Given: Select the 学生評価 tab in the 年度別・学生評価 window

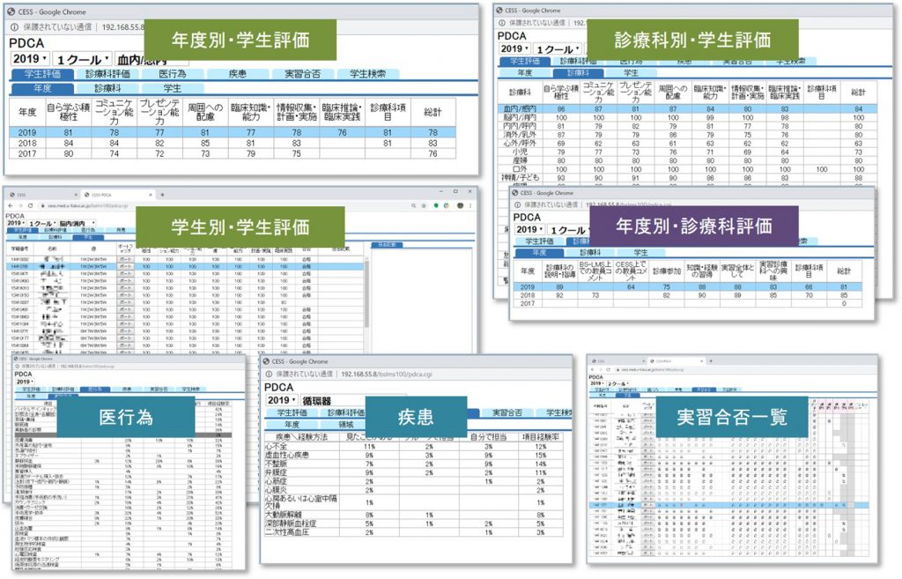Looking at the screenshot, I should click(x=42, y=74).
